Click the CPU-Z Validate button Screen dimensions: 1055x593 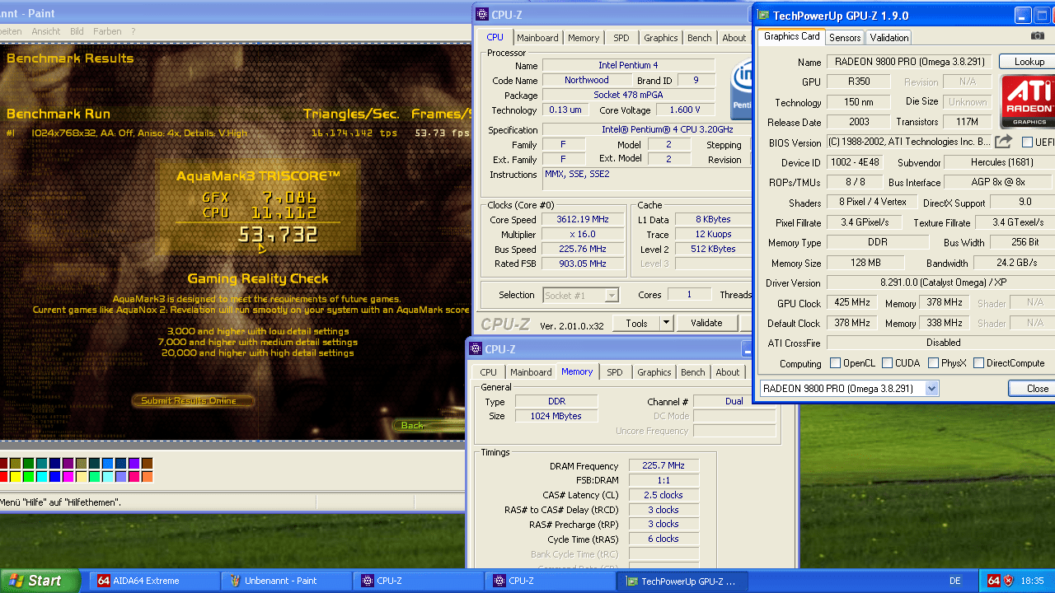tap(706, 323)
